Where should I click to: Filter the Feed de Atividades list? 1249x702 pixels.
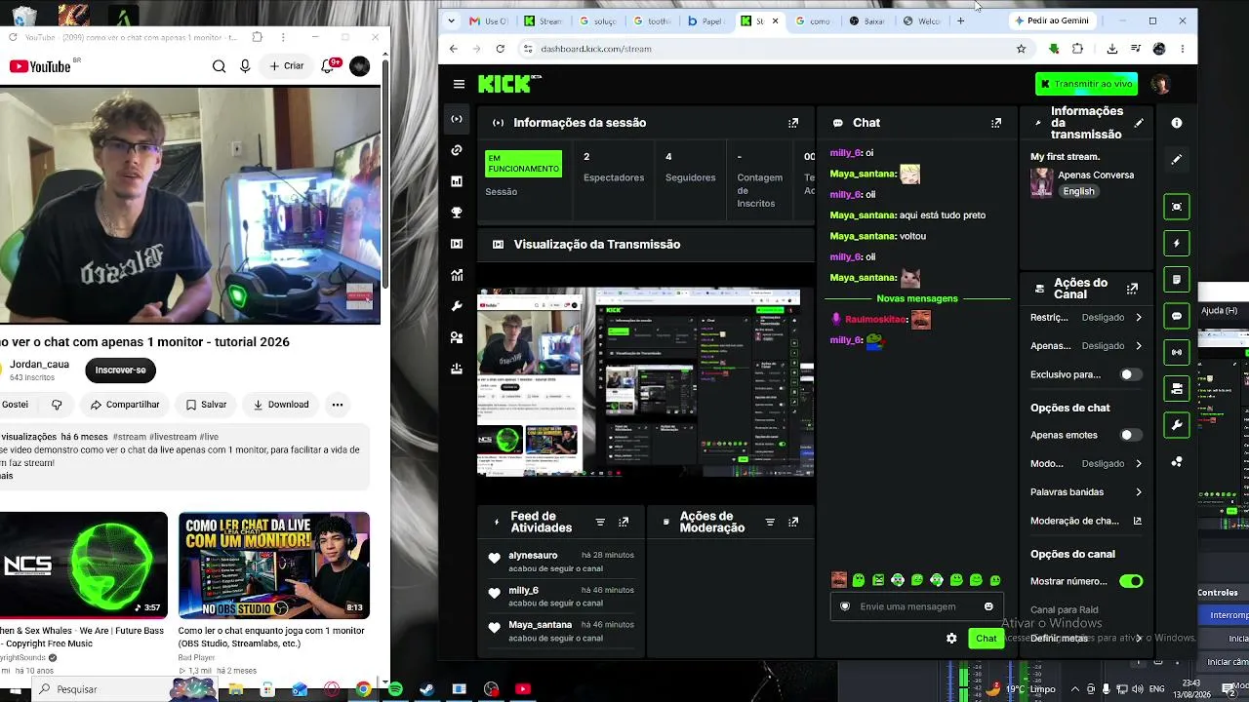point(600,523)
